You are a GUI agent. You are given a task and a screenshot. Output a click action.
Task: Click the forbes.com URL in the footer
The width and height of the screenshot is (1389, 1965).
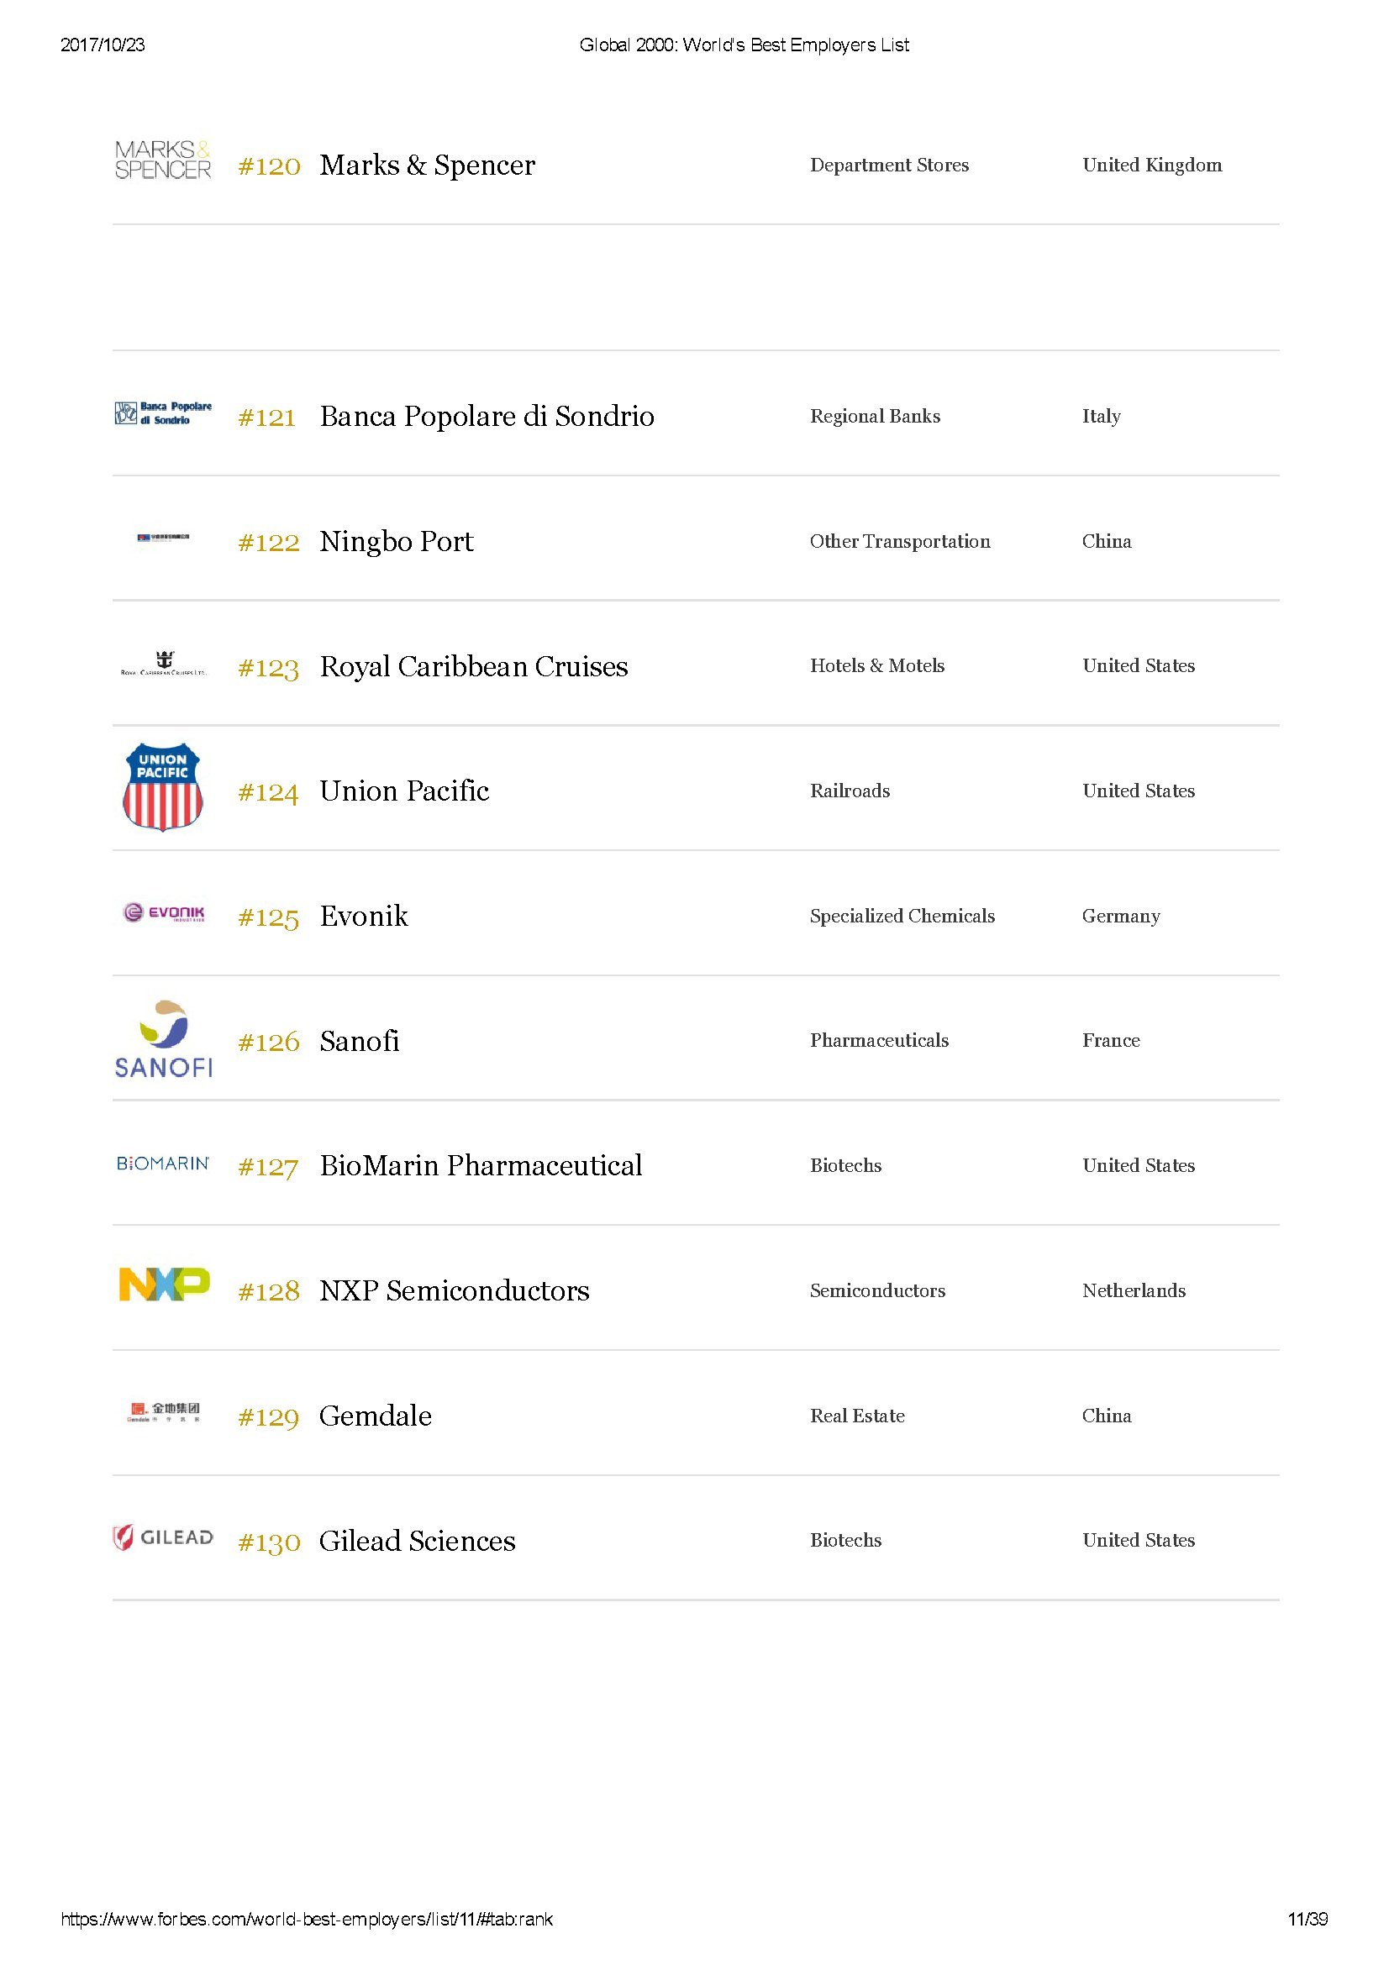[307, 1919]
